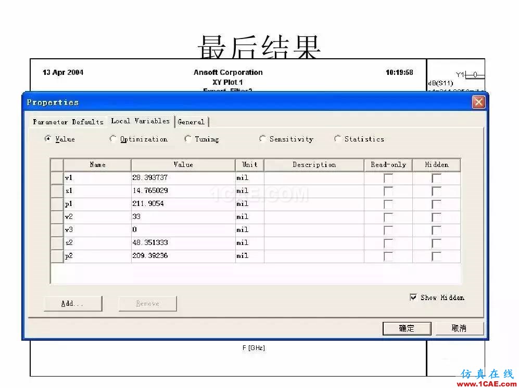Toggle Read-only for w2
This screenshot has height=388, width=519.
388,217
